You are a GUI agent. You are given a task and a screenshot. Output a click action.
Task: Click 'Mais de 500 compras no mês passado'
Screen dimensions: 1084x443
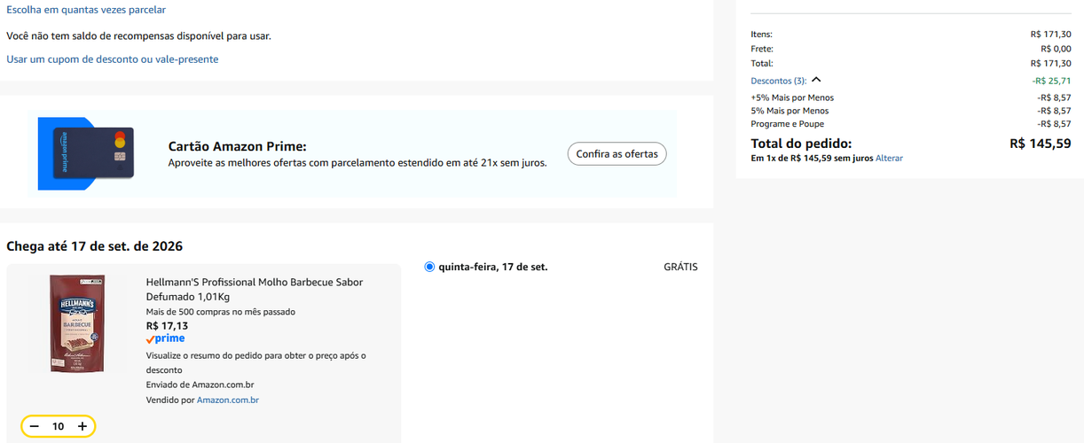[221, 312]
